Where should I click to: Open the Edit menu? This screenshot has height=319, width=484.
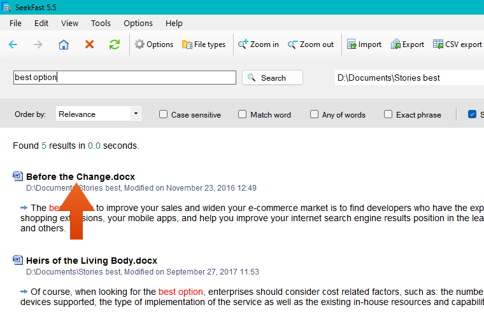41,23
